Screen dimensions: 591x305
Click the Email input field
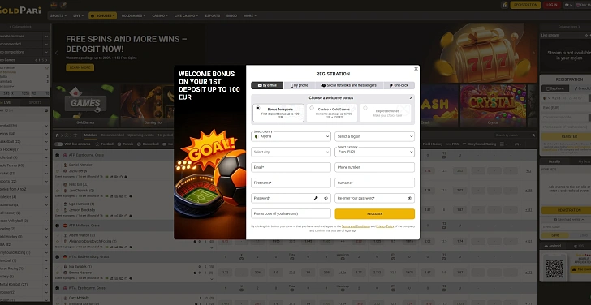(291, 167)
